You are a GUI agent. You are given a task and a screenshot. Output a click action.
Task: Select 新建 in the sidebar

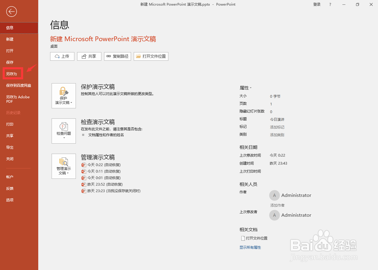pyautogui.click(x=19, y=39)
